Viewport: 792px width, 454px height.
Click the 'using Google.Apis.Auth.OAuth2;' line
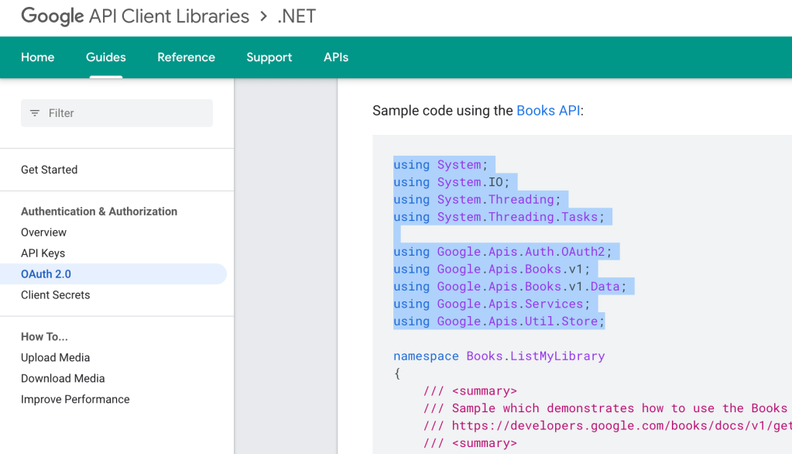(x=502, y=252)
